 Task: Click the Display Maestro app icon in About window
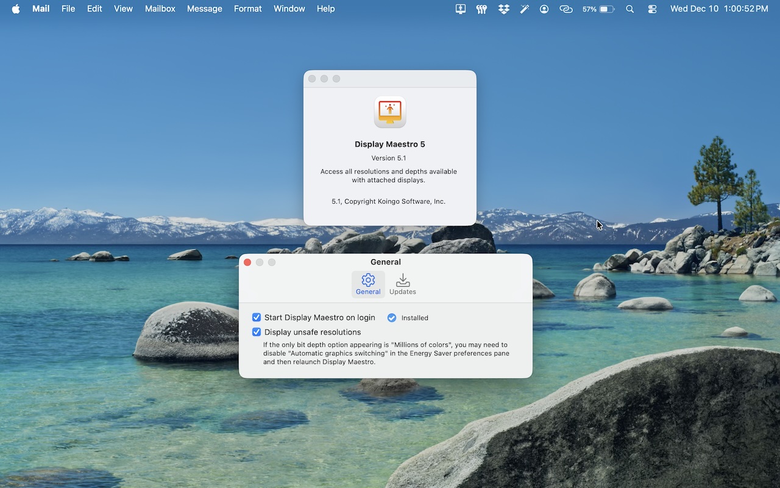coord(390,112)
